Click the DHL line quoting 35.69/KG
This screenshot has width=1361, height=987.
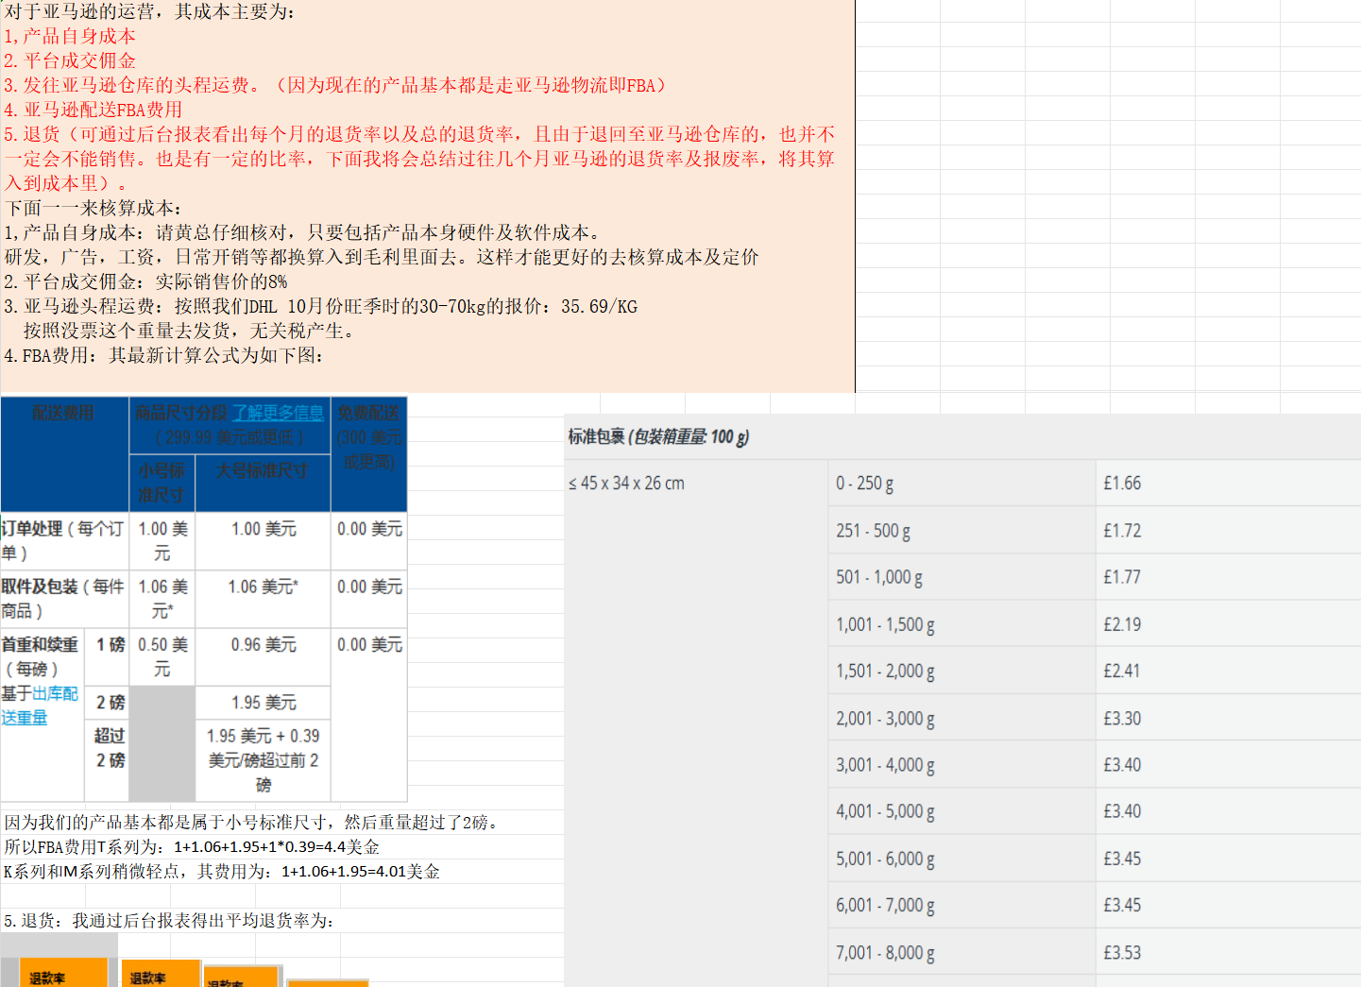click(320, 306)
